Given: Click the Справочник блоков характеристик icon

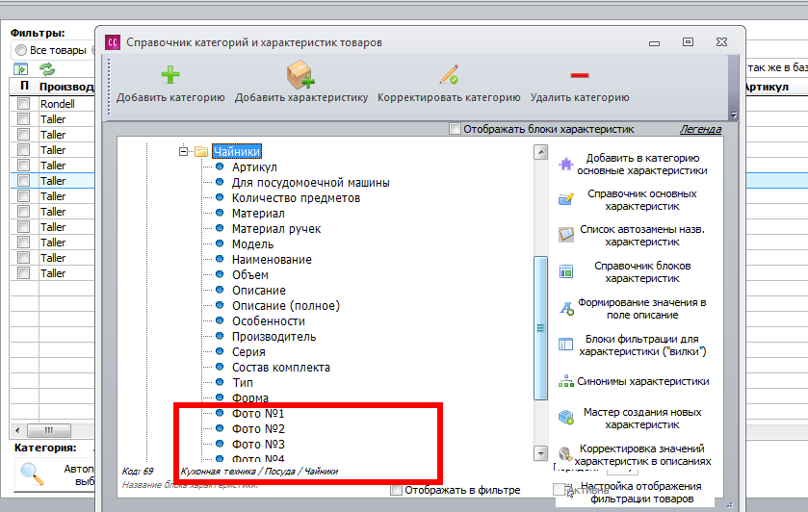Looking at the screenshot, I should 566,271.
